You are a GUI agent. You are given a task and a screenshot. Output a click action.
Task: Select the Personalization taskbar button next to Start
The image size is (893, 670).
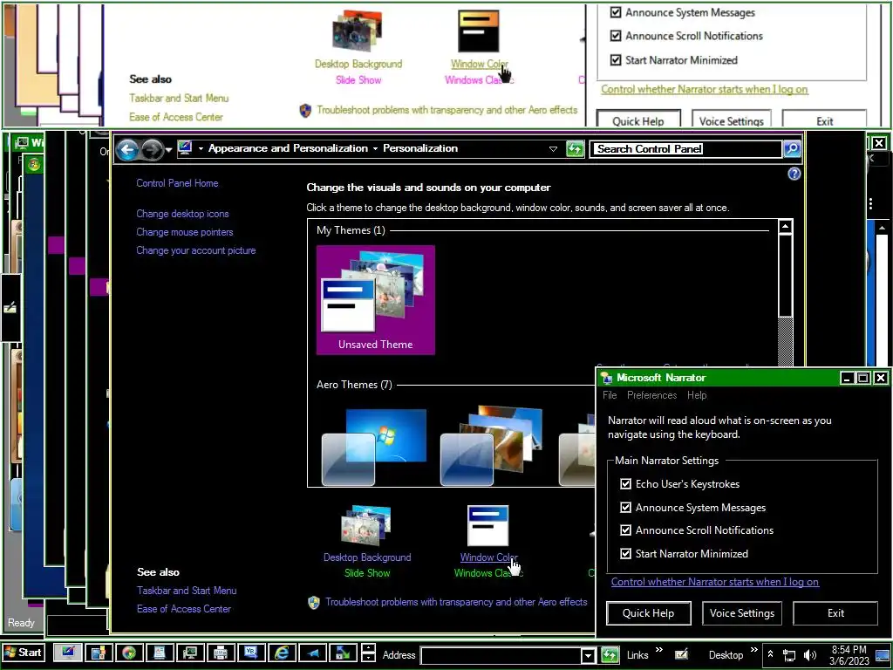coord(67,653)
